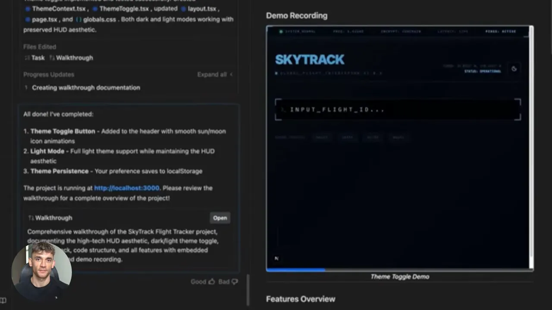The height and width of the screenshot is (310, 552).
Task: Click the demo preview's vertical scrollbar
Action: click(531, 147)
